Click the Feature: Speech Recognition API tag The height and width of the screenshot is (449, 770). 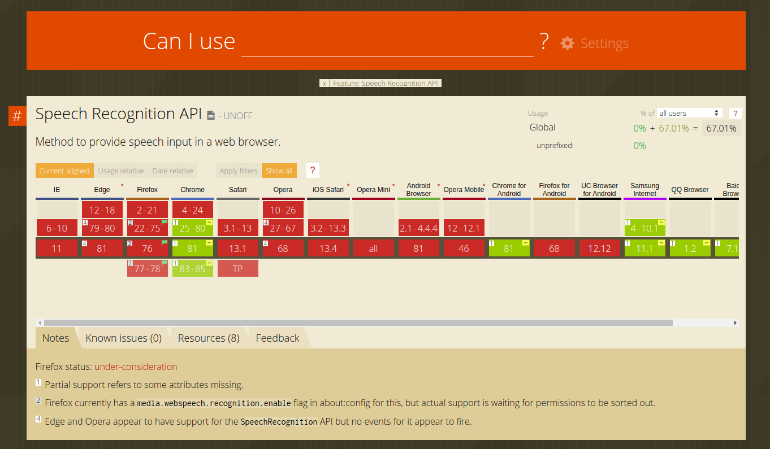coord(386,83)
